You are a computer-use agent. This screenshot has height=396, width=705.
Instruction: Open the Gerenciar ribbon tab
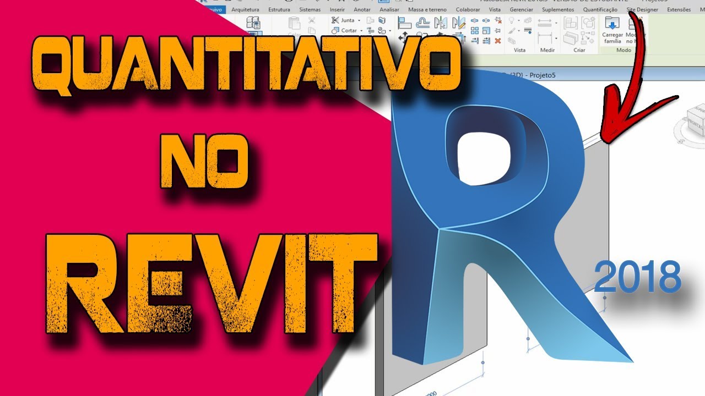(x=521, y=9)
